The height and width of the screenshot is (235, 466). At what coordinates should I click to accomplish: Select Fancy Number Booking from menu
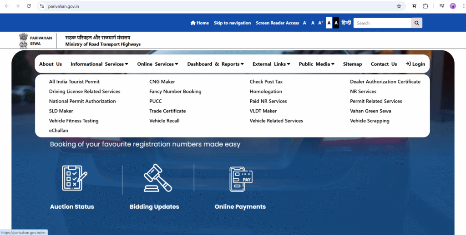click(175, 92)
